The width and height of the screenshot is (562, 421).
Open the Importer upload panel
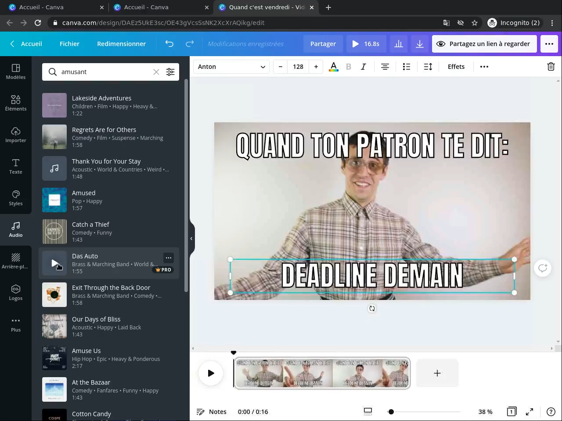point(16,135)
